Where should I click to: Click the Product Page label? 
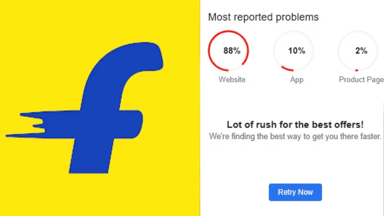361,79
